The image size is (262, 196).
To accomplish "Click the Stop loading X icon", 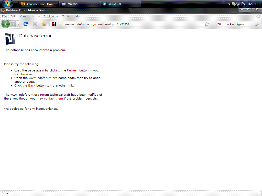I will [35, 24].
